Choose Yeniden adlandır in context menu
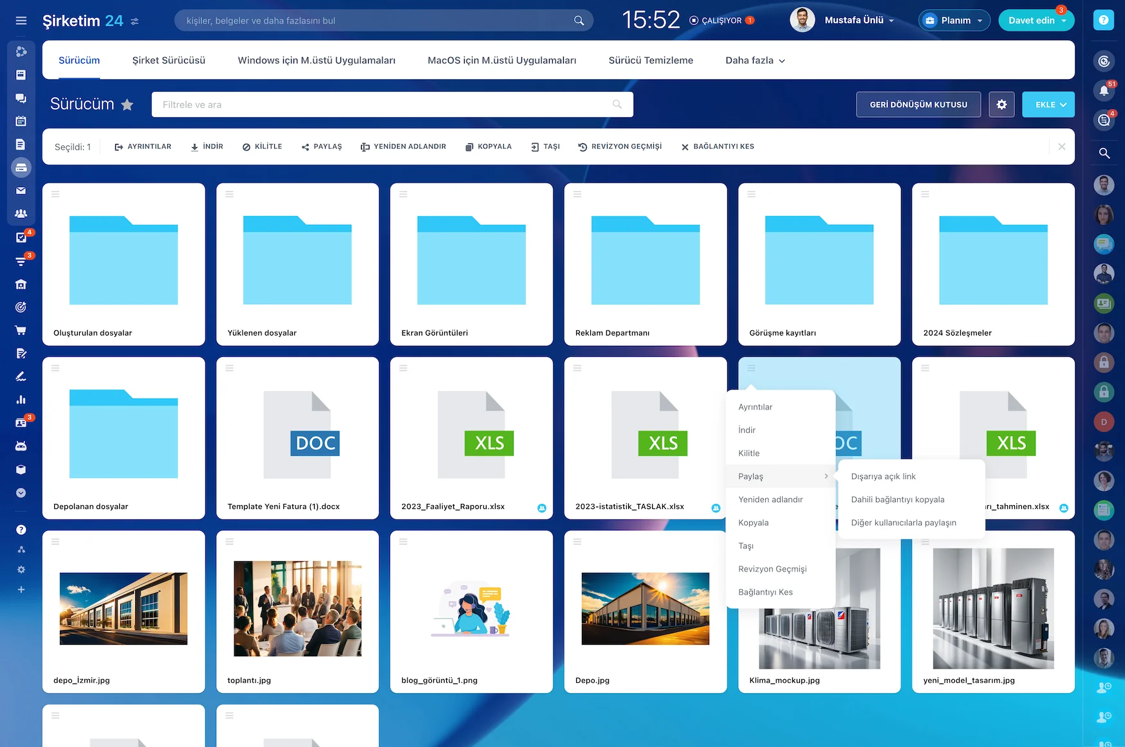Viewport: 1125px width, 747px height. 770,500
